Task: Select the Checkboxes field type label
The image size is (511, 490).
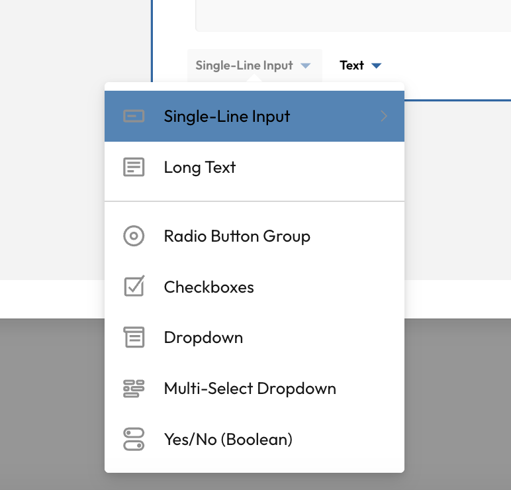Action: [209, 287]
